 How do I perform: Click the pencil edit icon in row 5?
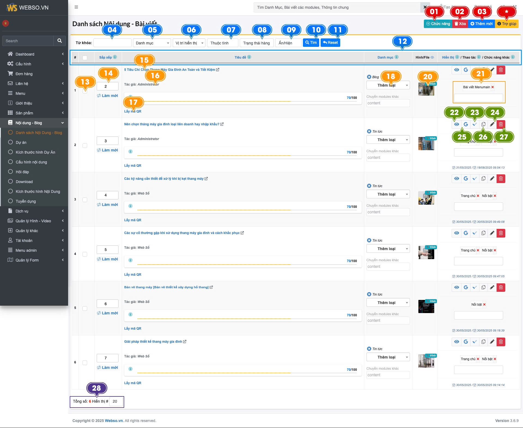point(492,287)
